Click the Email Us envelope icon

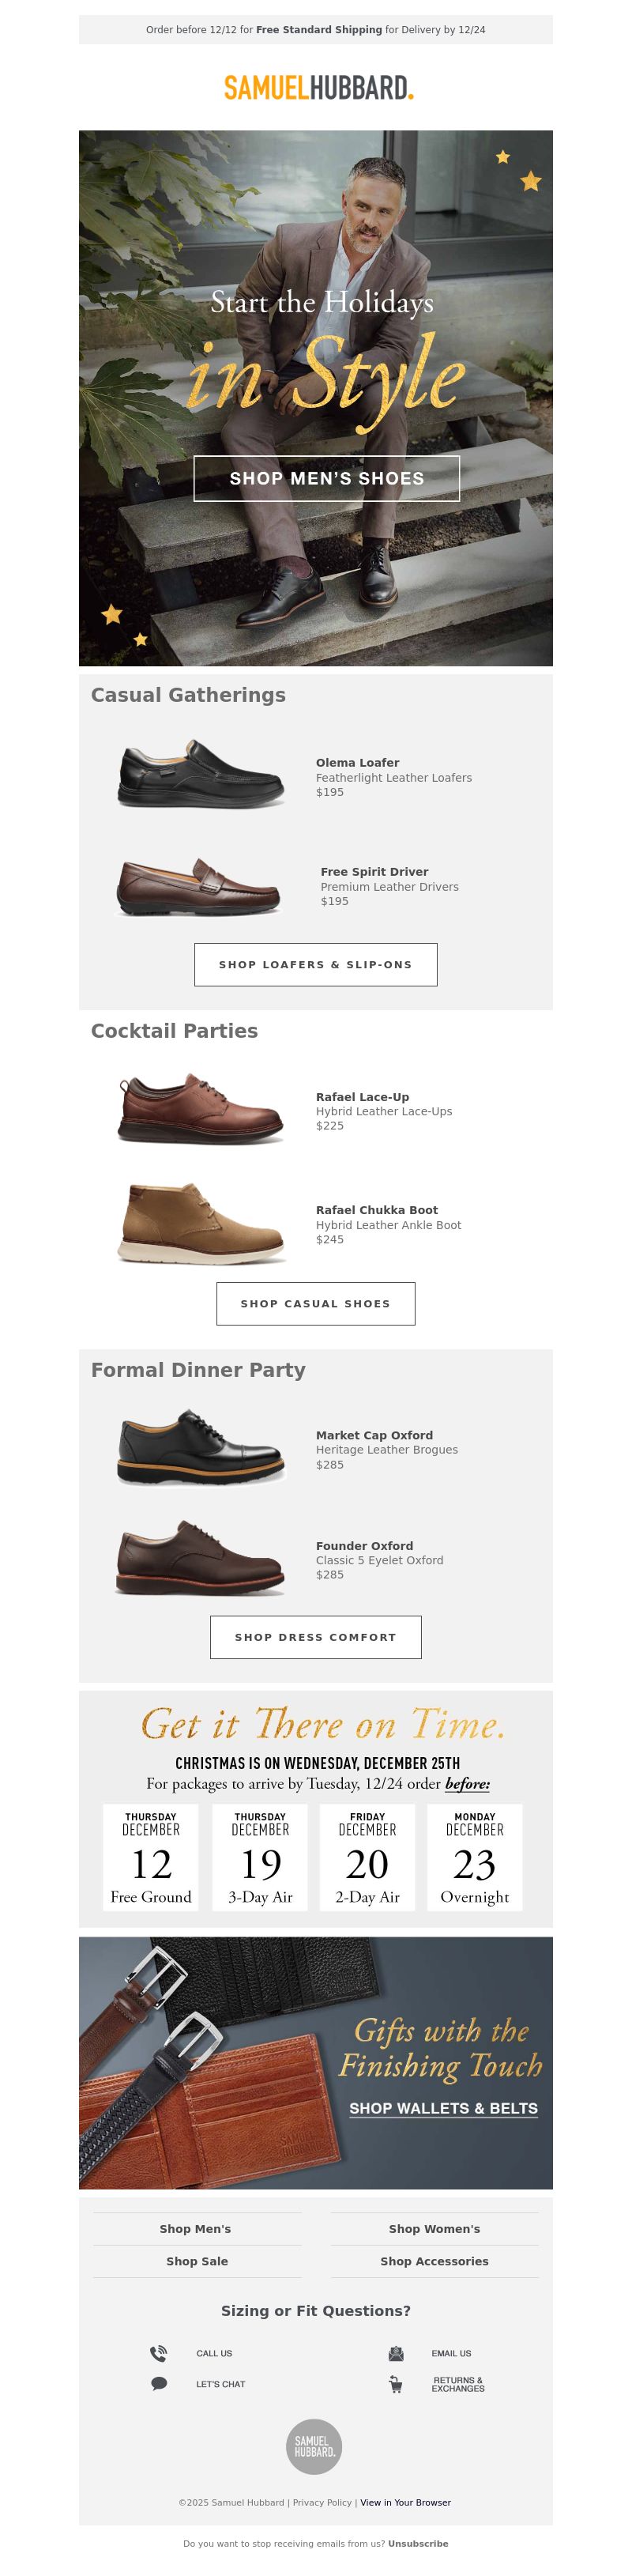[396, 2353]
